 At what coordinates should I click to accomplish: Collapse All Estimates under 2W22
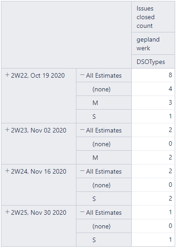coord(82,75)
